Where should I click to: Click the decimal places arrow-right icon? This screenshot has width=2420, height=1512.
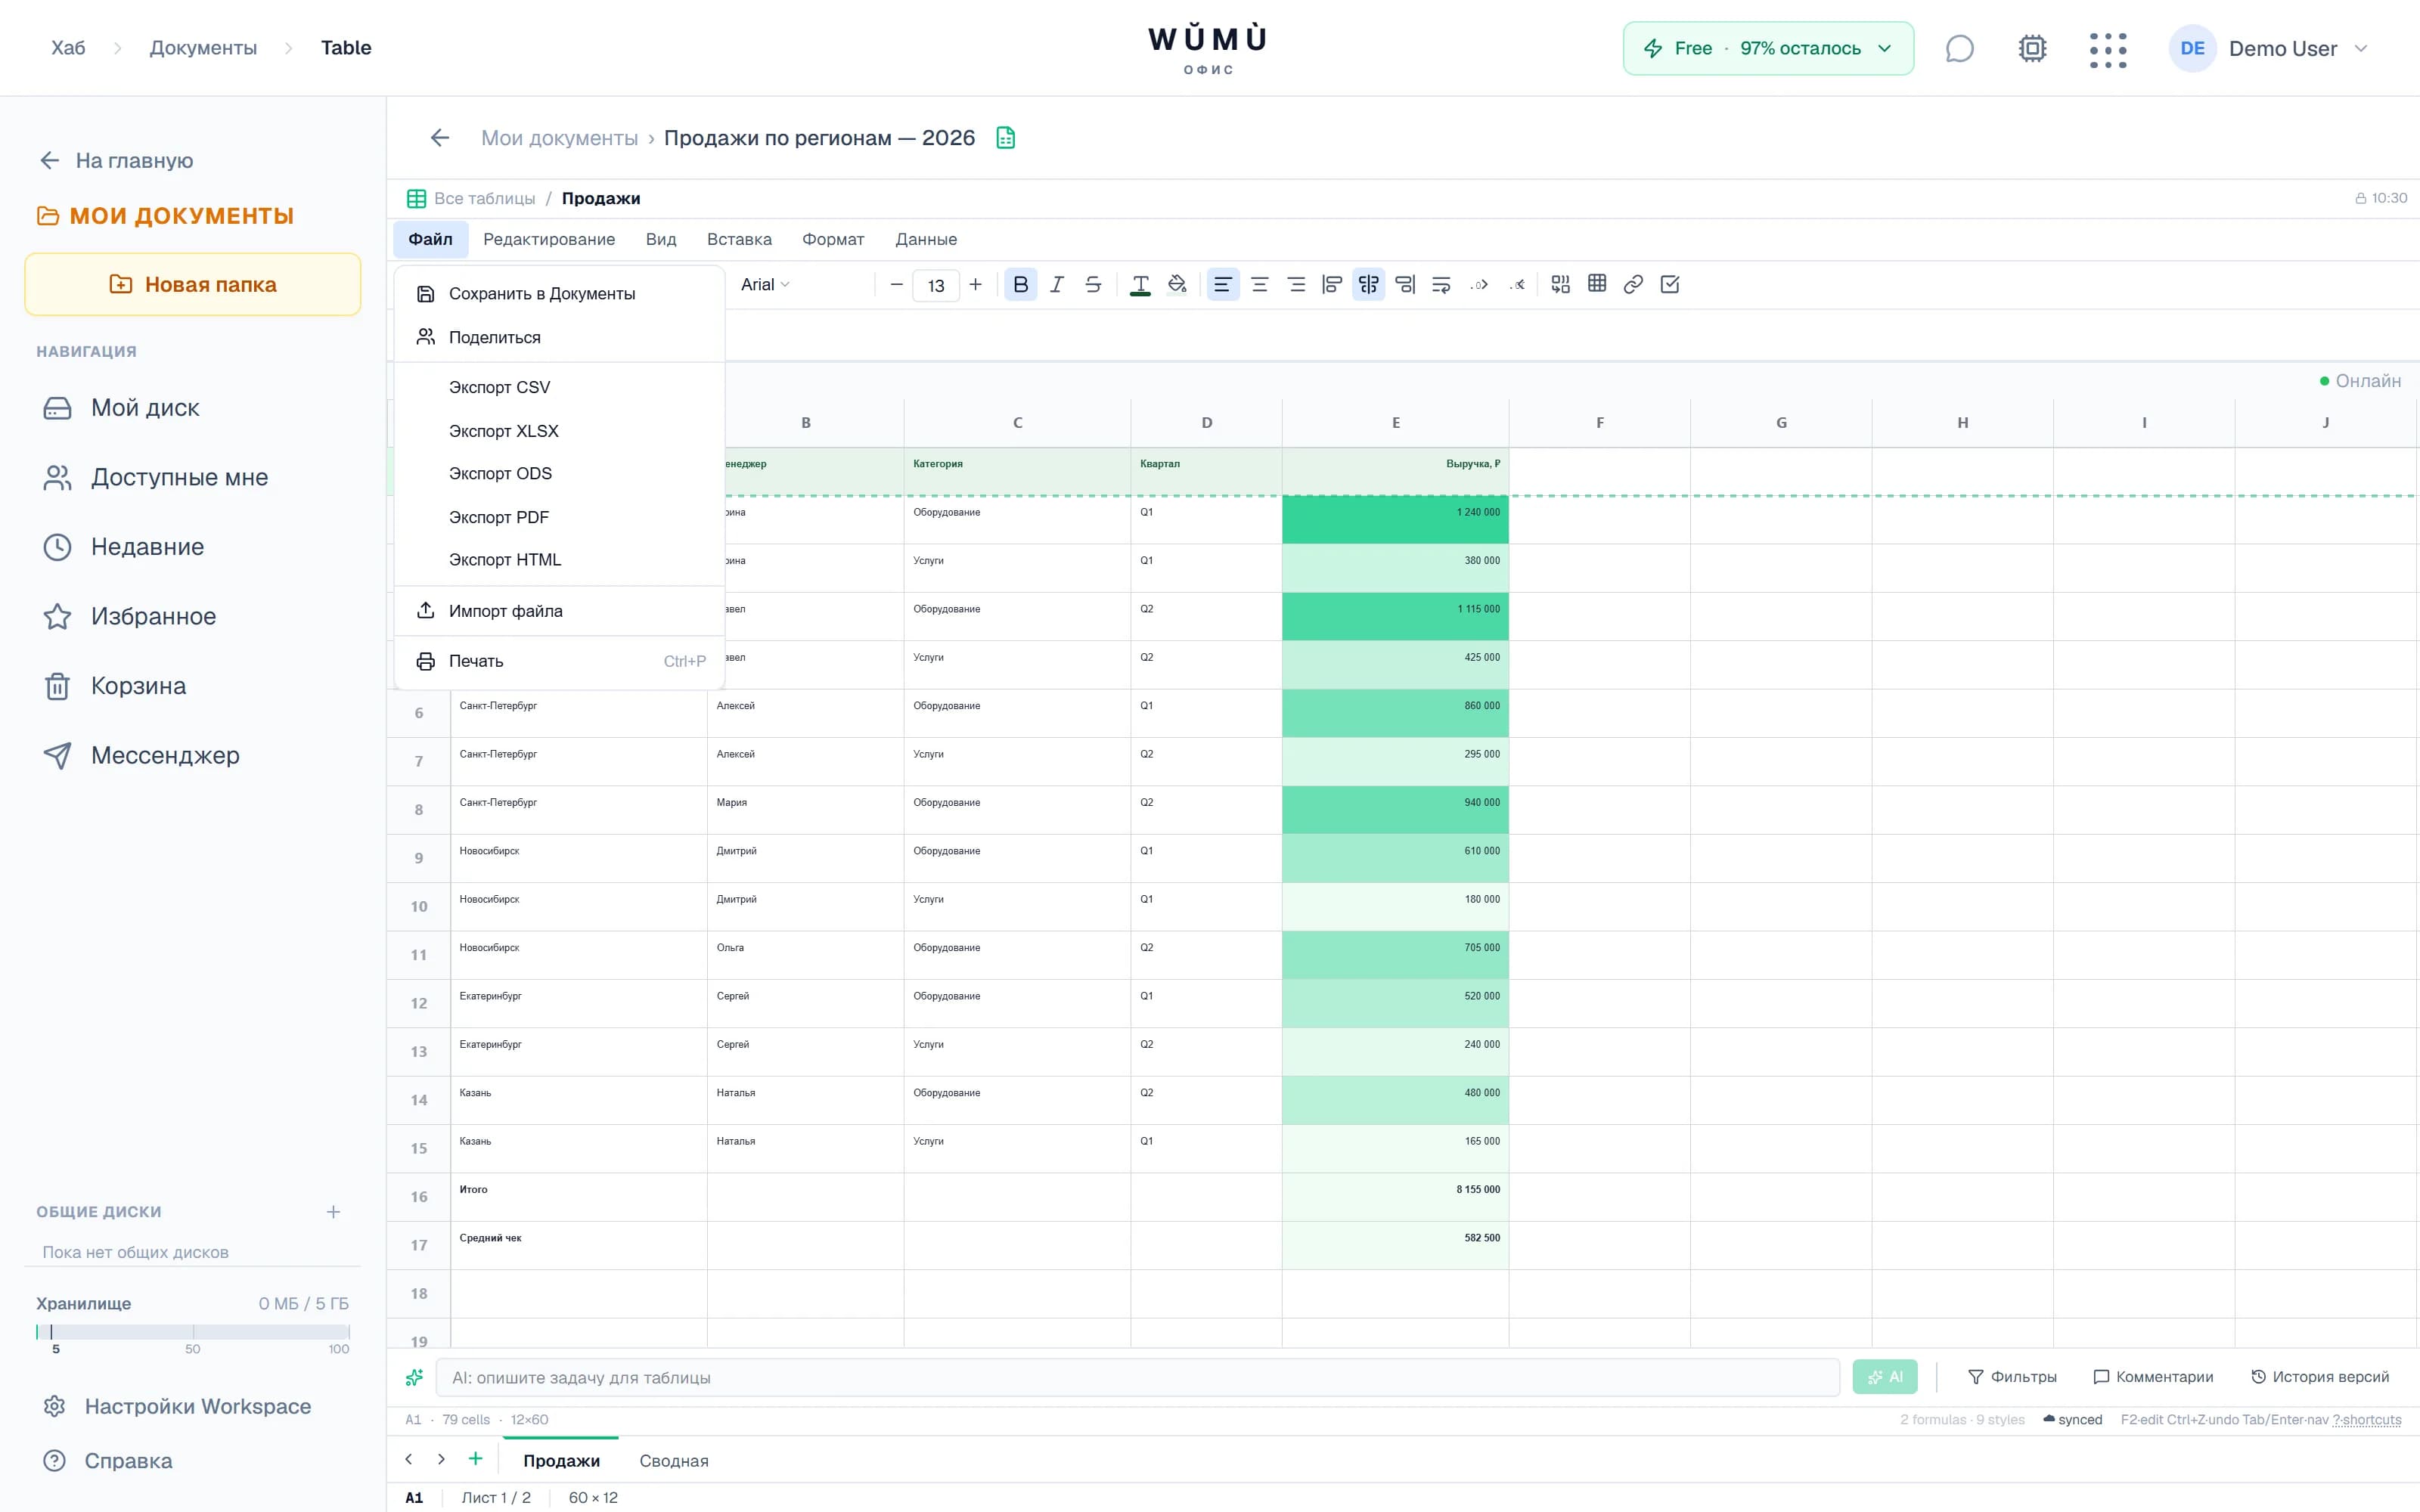click(x=1479, y=285)
